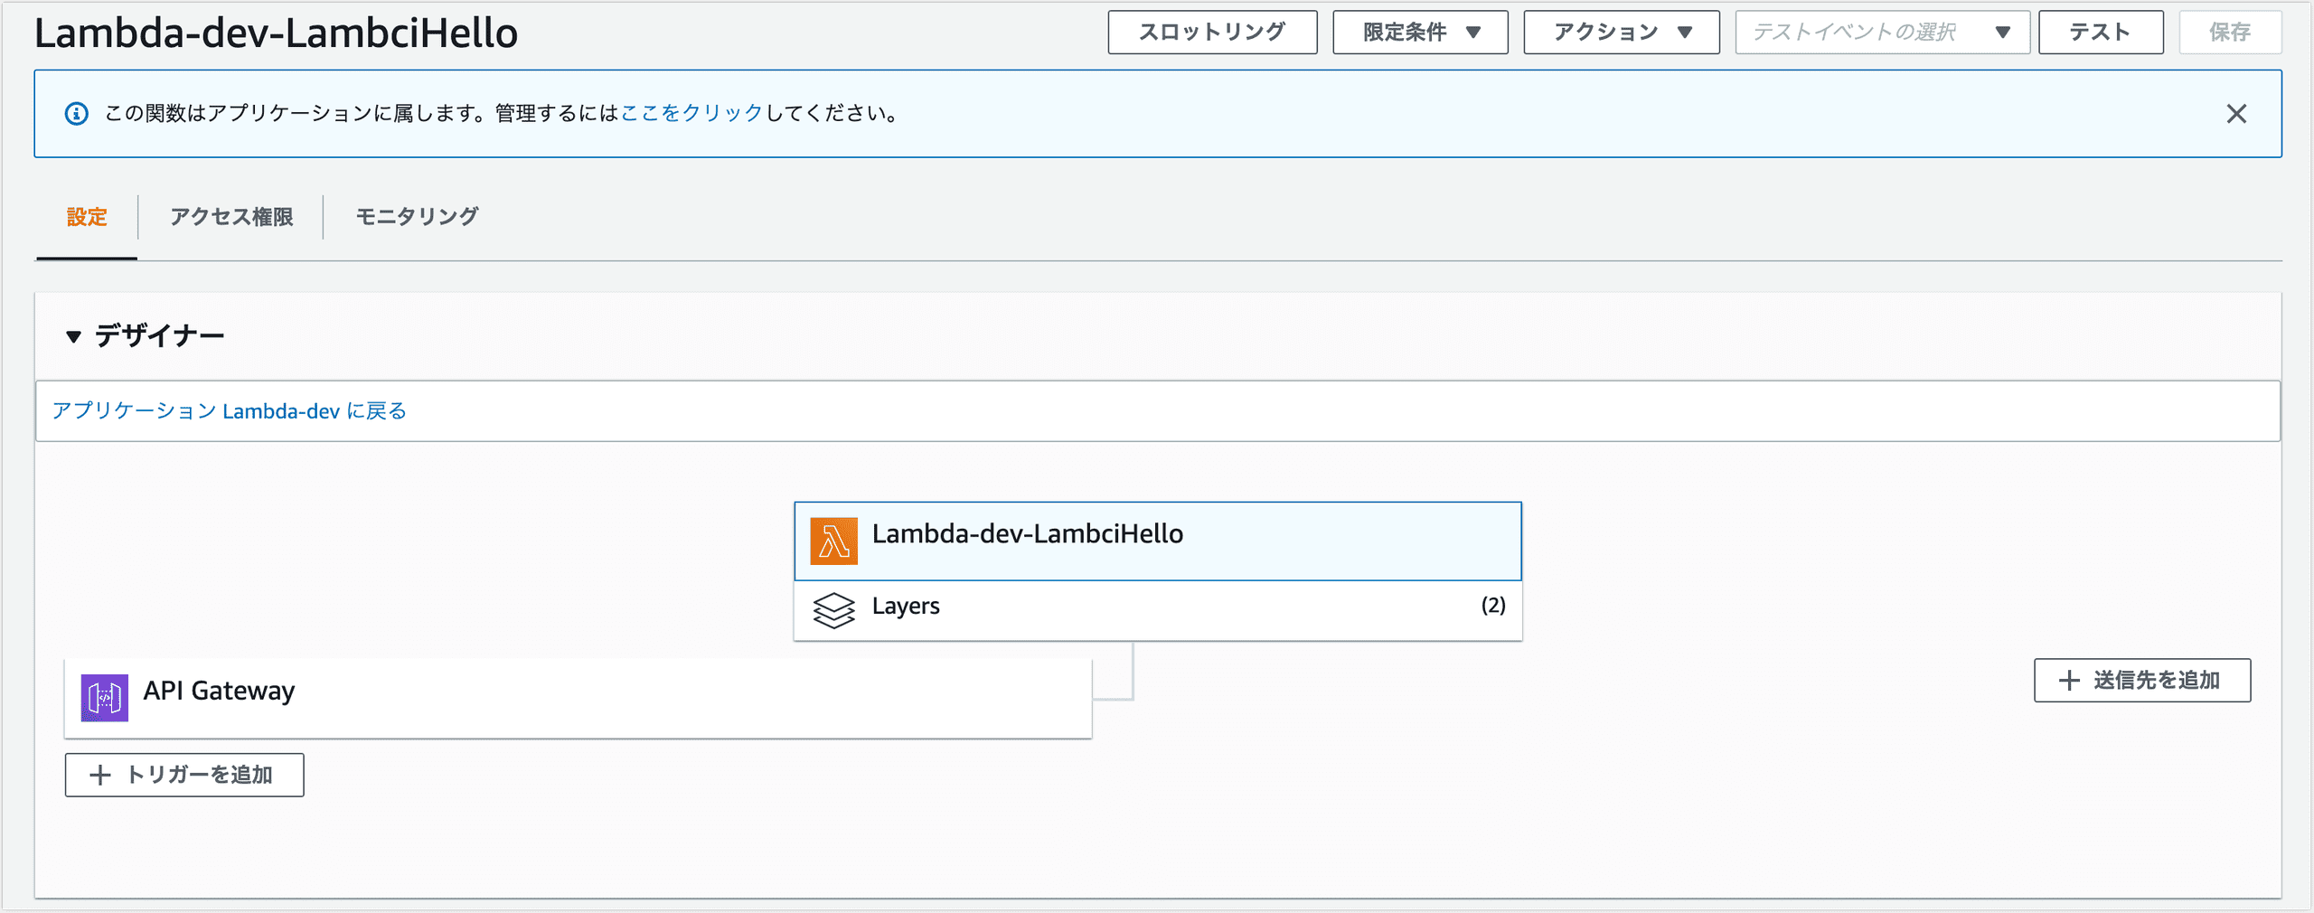This screenshot has height=913, width=2314.
Task: Dismiss the application info banner
Action: (x=2235, y=114)
